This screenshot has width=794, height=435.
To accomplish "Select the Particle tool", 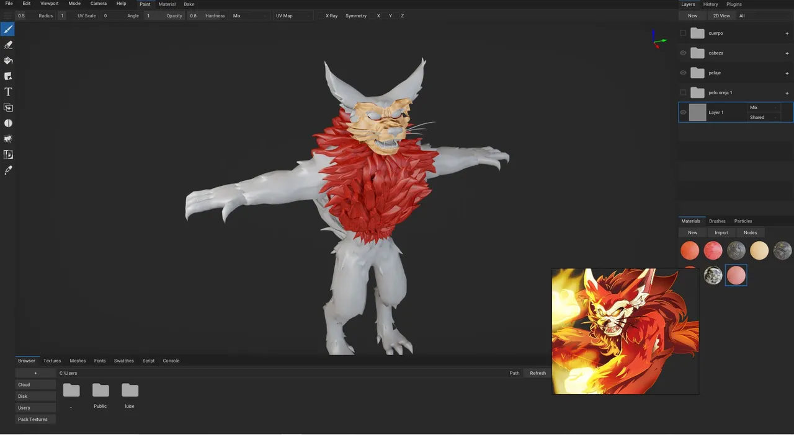I will (8, 139).
